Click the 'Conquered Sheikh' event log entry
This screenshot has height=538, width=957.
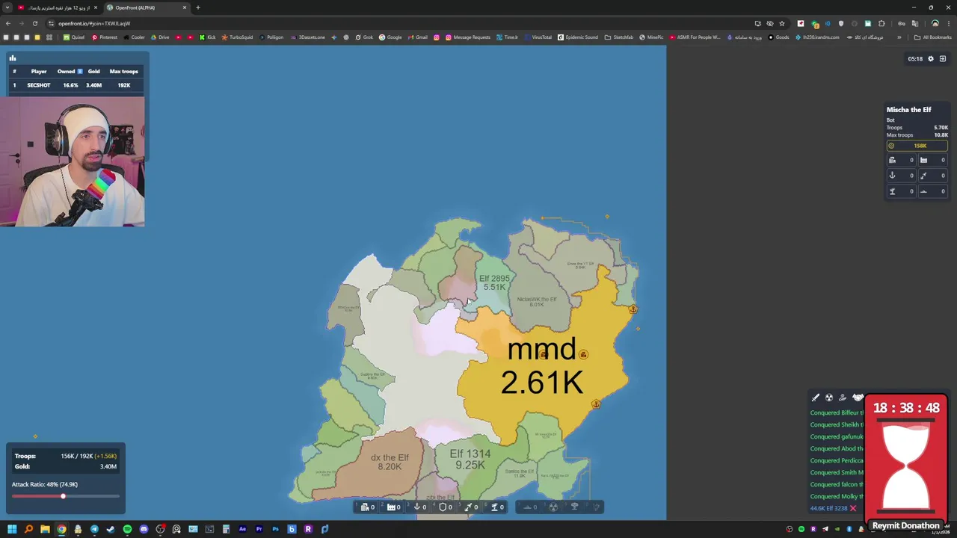pyautogui.click(x=837, y=424)
